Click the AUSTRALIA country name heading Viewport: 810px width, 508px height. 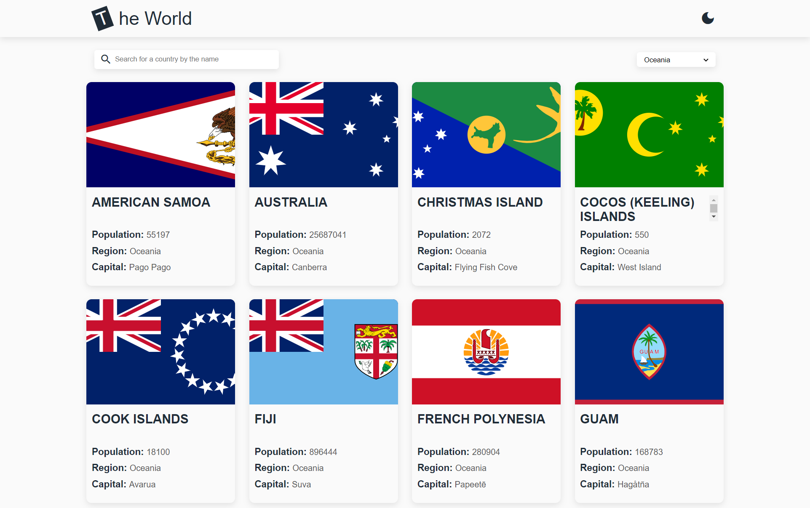pyautogui.click(x=291, y=202)
